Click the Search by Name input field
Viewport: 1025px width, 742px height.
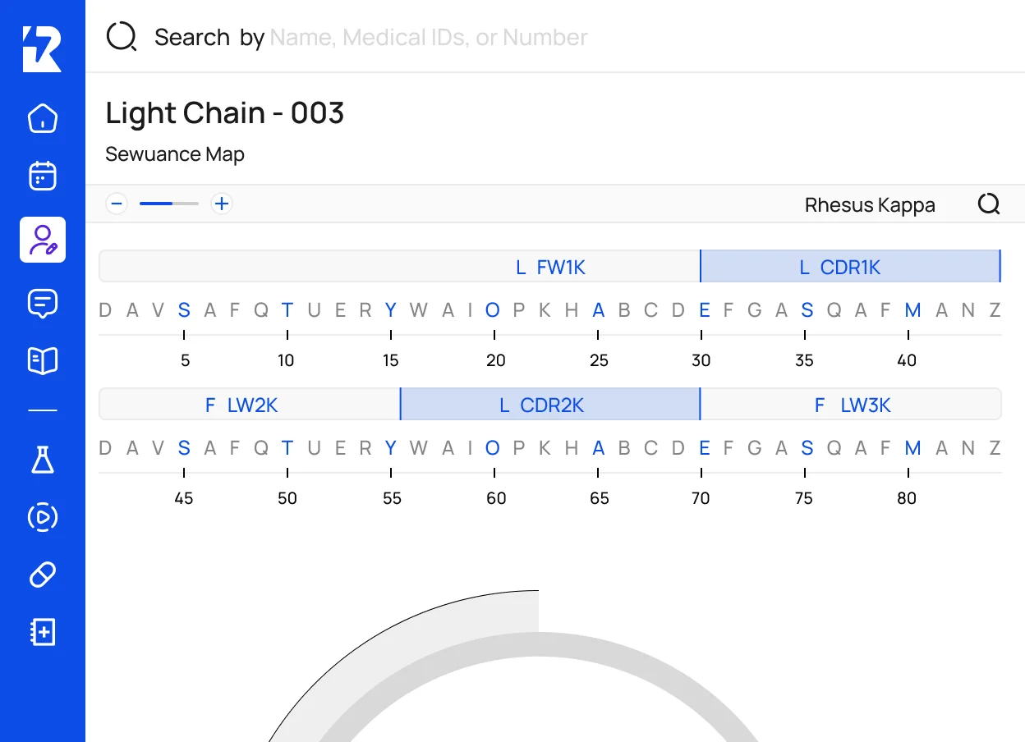(x=427, y=38)
